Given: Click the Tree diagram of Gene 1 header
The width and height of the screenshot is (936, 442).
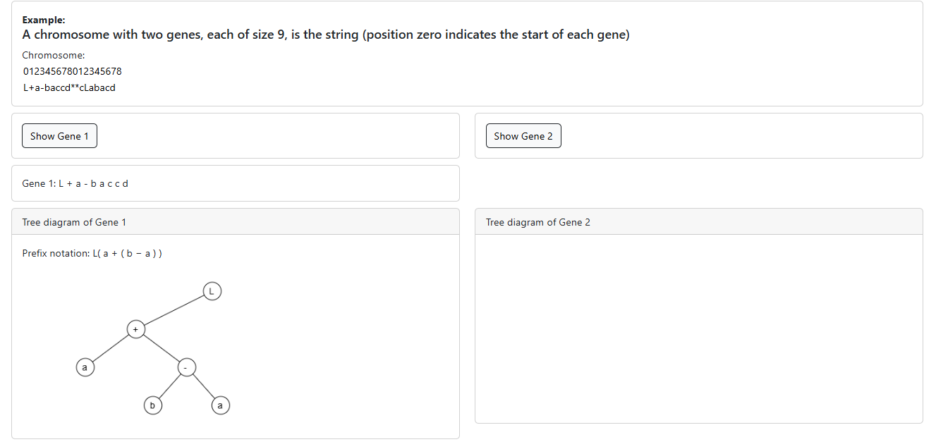Looking at the screenshot, I should [74, 222].
